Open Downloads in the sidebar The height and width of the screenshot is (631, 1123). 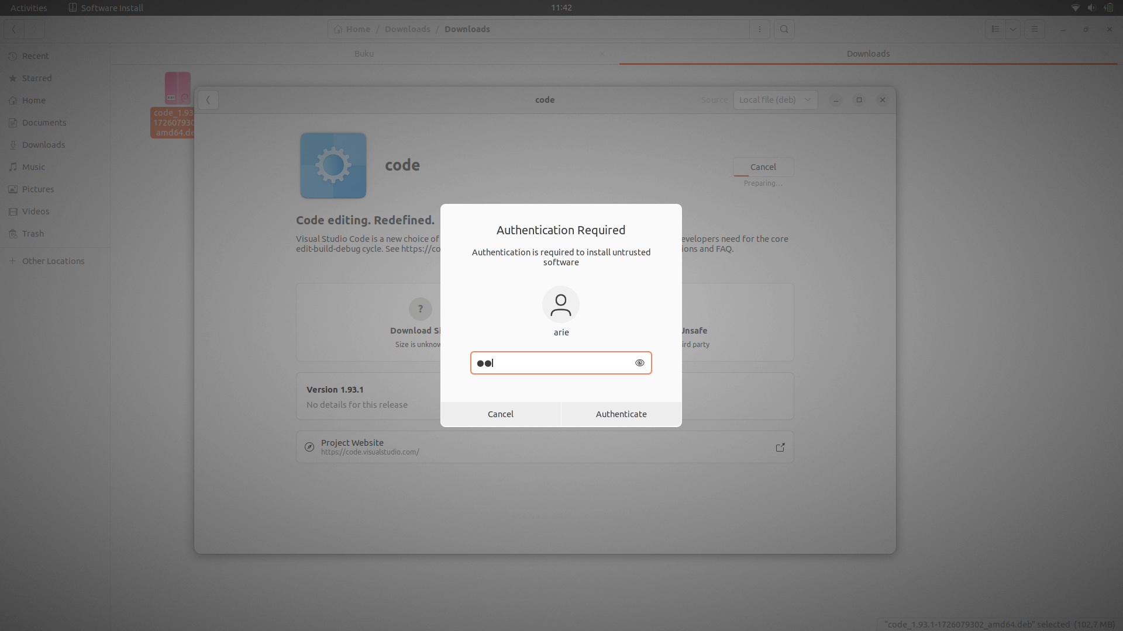coord(55,145)
